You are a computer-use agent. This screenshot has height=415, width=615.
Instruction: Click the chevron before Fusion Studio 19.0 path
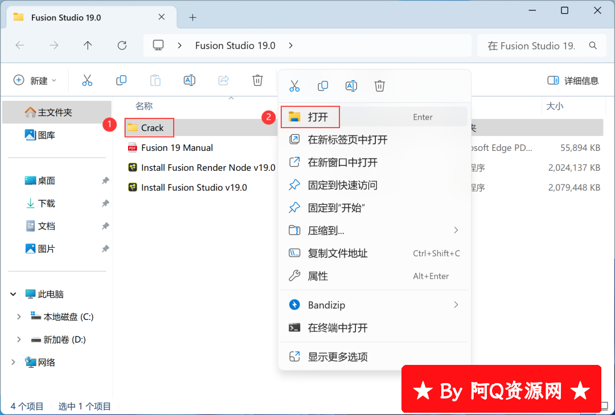pyautogui.click(x=179, y=46)
